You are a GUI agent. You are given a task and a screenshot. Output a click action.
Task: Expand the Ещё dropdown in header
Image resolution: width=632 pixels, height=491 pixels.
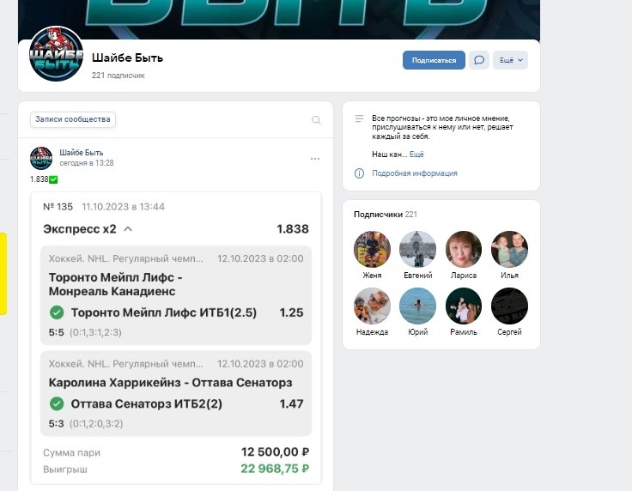pyautogui.click(x=510, y=60)
